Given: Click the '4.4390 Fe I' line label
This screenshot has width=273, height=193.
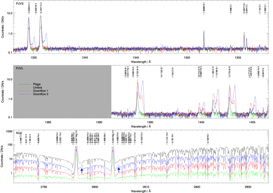Looking at the screenshot, I should point(118,138).
